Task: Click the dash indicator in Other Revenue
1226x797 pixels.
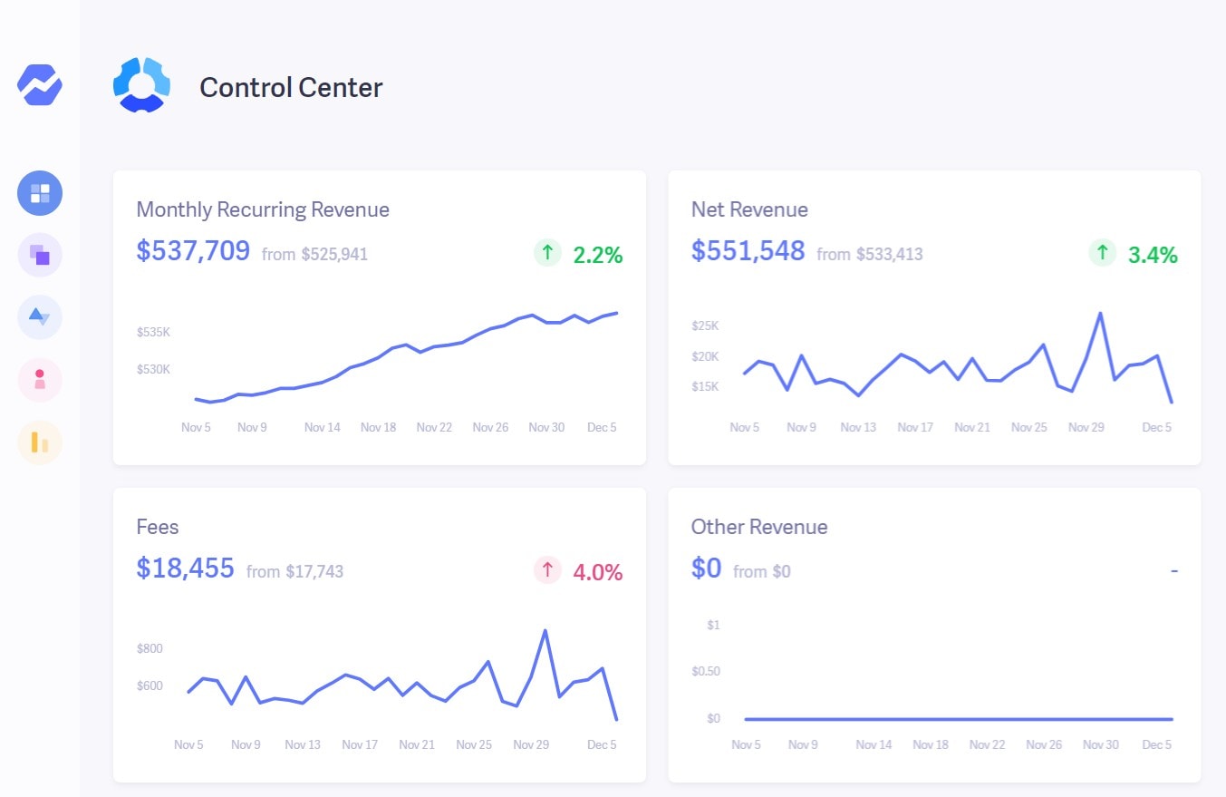Action: [1173, 571]
